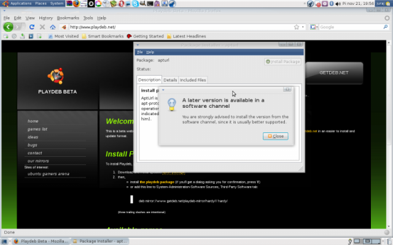The height and width of the screenshot is (245, 393).
Task: Open the URL bar history dropdown arrow
Action: [x=303, y=27]
